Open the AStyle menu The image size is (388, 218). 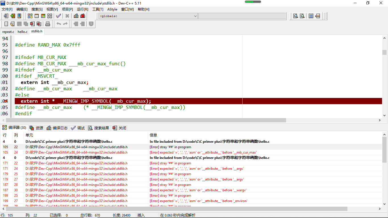pos(112,9)
